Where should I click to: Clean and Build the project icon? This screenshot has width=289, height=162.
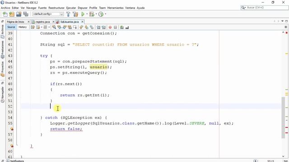(x=75, y=14)
